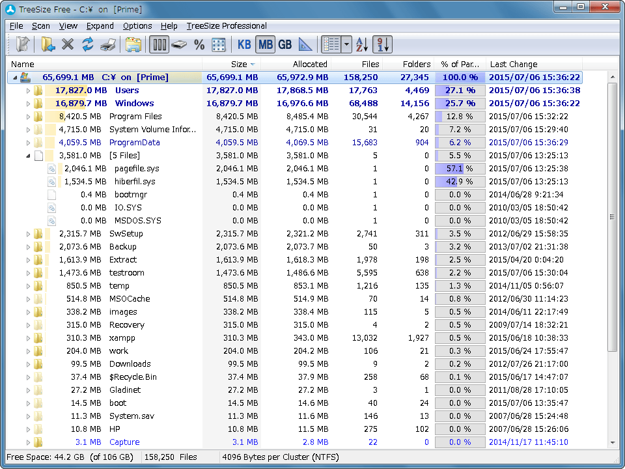
Task: Expand the testroom folder node
Action: click(28, 273)
